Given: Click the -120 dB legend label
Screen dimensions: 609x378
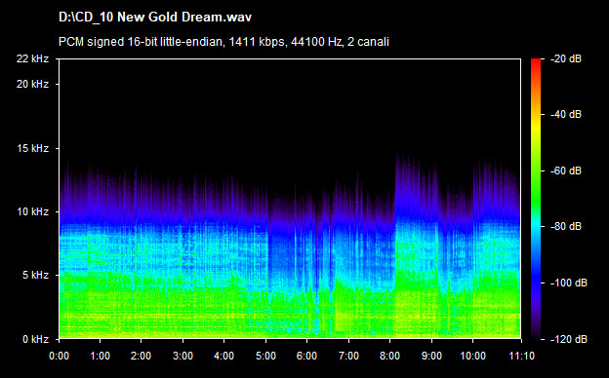Looking at the screenshot, I should [569, 339].
